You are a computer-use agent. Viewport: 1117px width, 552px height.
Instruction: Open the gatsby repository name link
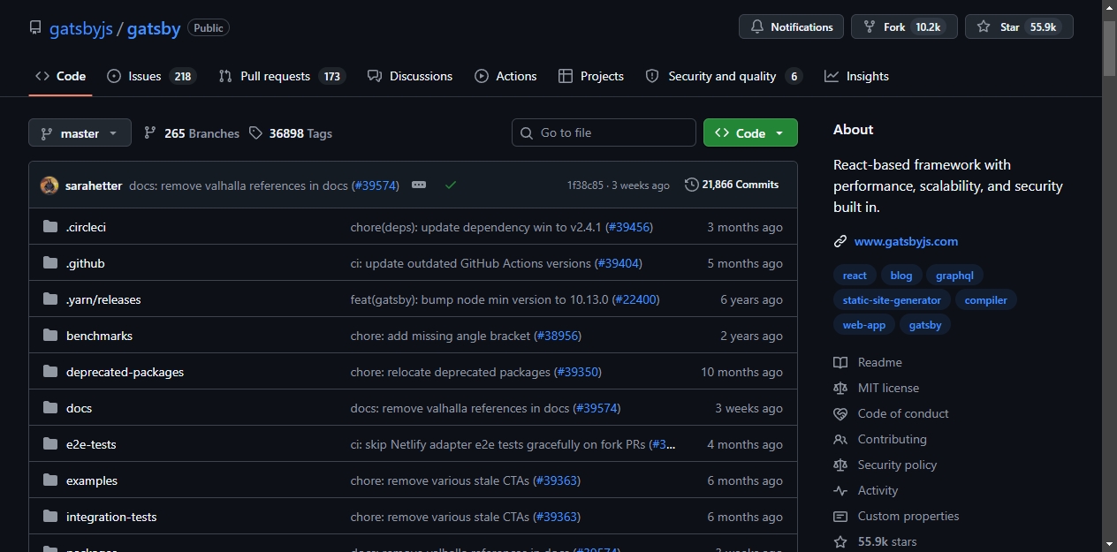coord(154,28)
